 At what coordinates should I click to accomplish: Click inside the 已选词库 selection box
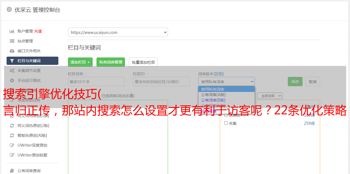118,137
